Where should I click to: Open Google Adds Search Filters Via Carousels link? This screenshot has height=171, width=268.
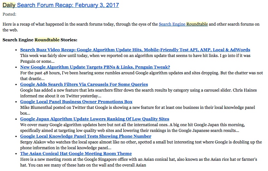[84, 84]
